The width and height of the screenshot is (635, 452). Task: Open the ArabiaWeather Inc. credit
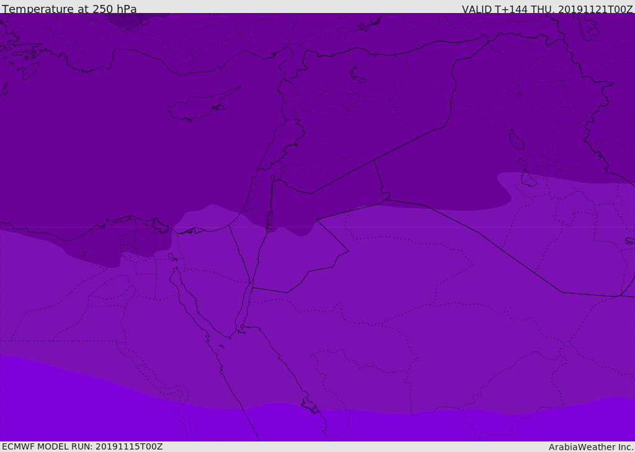(x=591, y=447)
